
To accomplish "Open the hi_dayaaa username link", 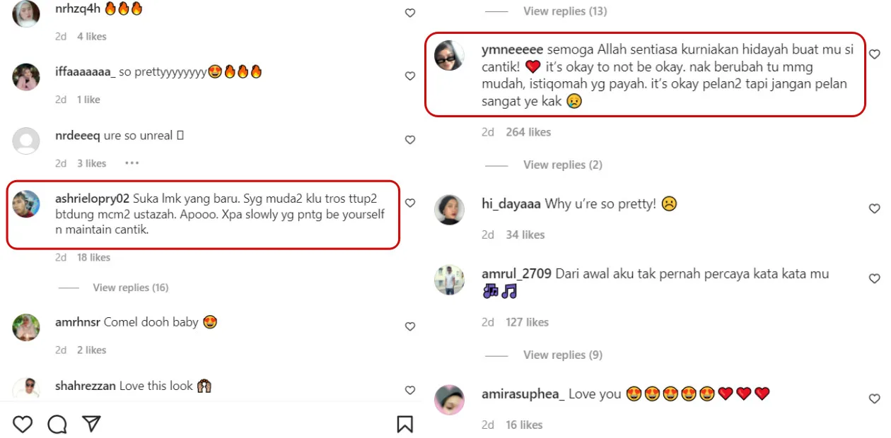I will coord(511,203).
